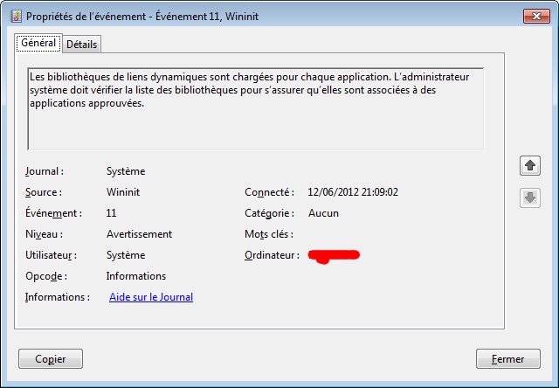The width and height of the screenshot is (559, 388).
Task: Select the Événement value 11
Action: coord(111,213)
